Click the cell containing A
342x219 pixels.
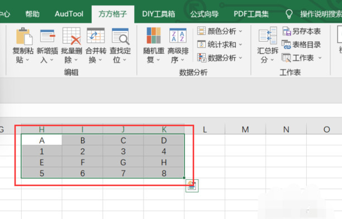(x=42, y=140)
